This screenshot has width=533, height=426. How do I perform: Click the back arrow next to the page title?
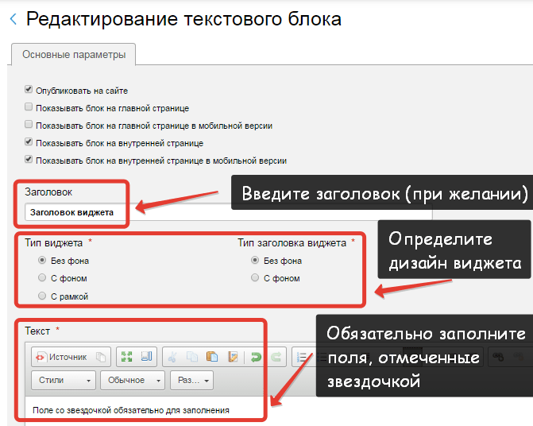click(x=13, y=19)
